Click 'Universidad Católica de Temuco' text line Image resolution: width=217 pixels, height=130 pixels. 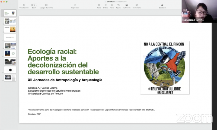[45, 94]
